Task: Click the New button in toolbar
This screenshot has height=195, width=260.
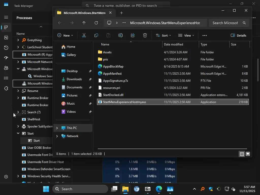Action: point(65,36)
